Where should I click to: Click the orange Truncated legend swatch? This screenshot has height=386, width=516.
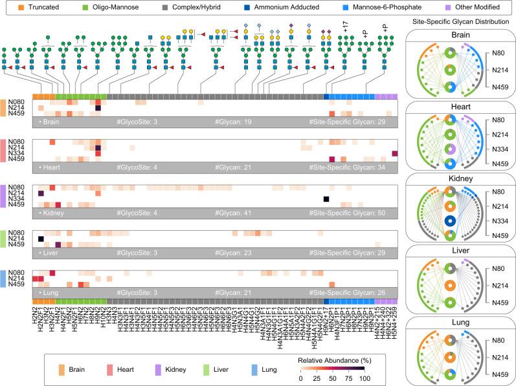coord(21,7)
